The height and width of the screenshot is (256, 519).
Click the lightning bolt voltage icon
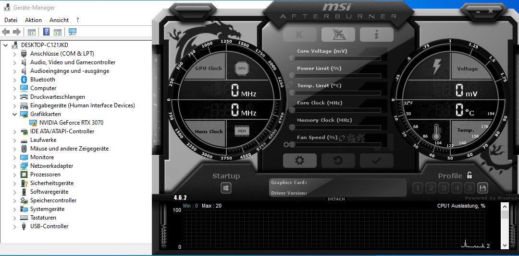click(x=436, y=67)
